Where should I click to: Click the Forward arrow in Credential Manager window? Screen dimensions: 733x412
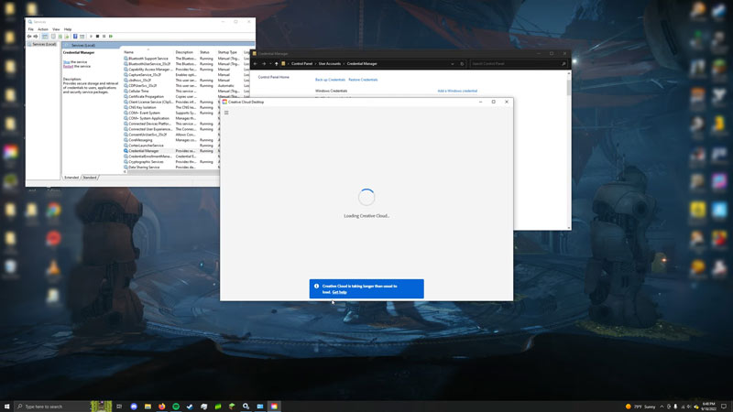[x=264, y=64]
